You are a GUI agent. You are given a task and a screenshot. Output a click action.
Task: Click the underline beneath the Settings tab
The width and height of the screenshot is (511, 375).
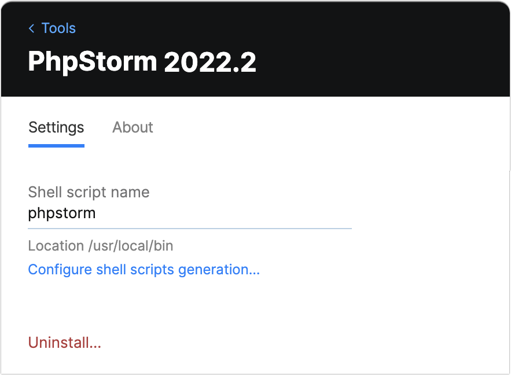click(56, 146)
